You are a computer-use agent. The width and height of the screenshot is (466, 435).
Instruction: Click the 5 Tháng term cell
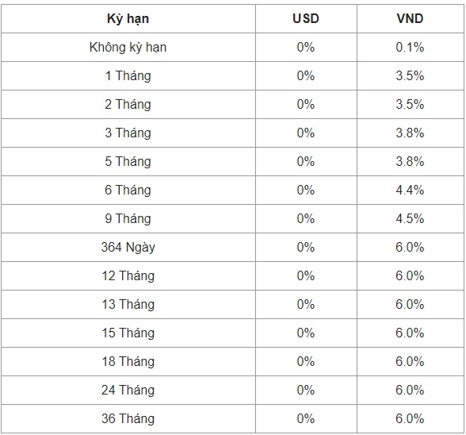(128, 162)
